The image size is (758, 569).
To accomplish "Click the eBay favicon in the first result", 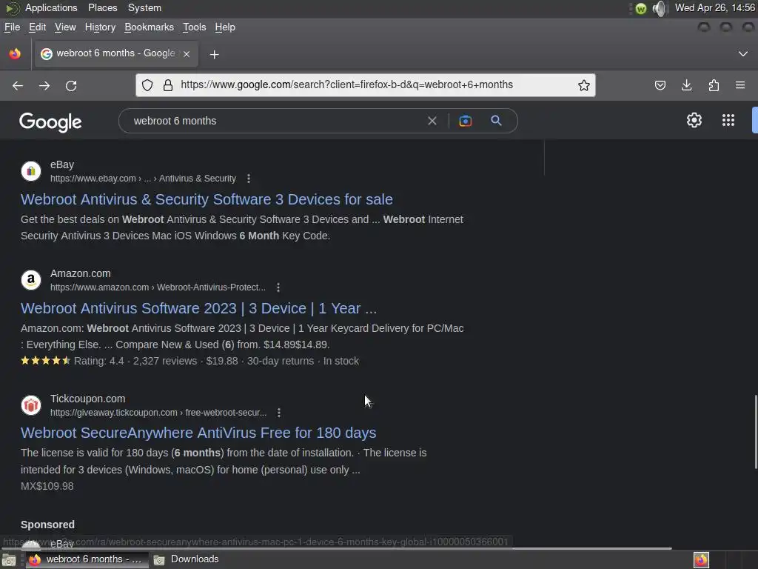I will coord(31,171).
